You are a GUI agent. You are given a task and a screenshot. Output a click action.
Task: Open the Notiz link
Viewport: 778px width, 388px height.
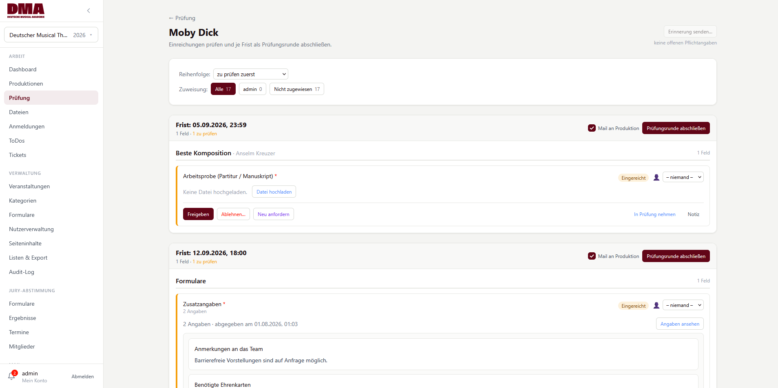tap(693, 214)
